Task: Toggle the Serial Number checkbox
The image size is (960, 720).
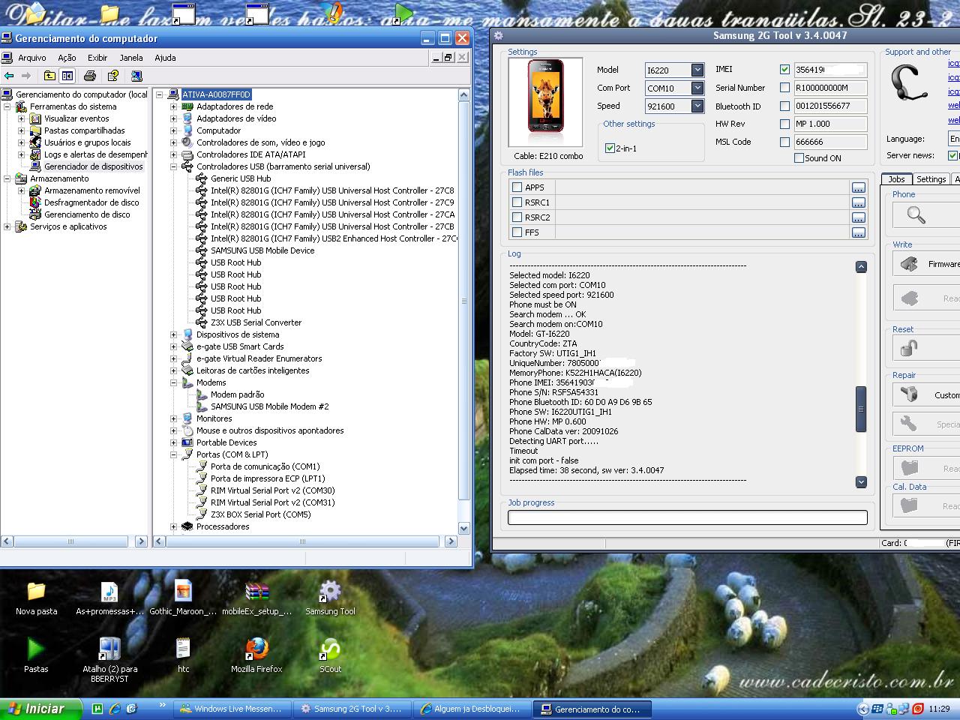Action: pyautogui.click(x=784, y=88)
